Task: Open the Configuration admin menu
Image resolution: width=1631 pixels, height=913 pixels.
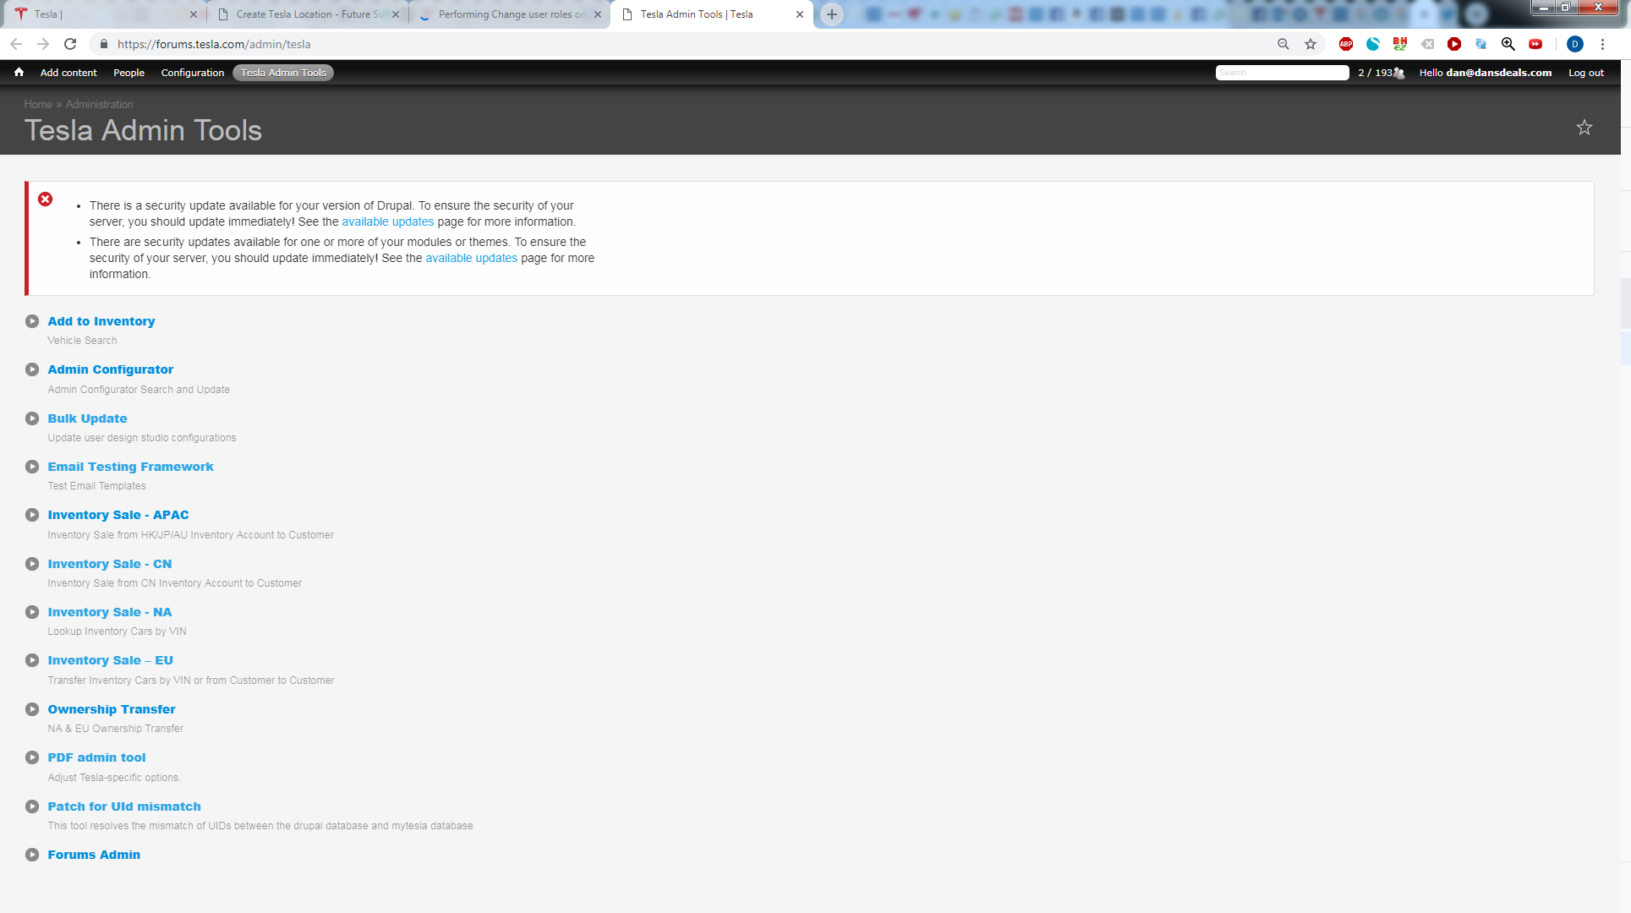Action: [x=193, y=73]
